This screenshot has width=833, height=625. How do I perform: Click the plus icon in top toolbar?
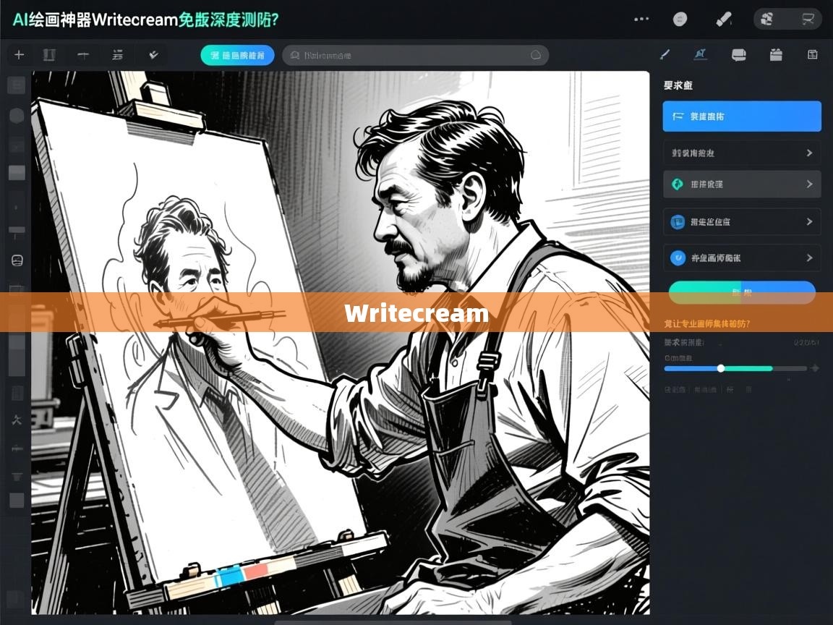[x=19, y=55]
